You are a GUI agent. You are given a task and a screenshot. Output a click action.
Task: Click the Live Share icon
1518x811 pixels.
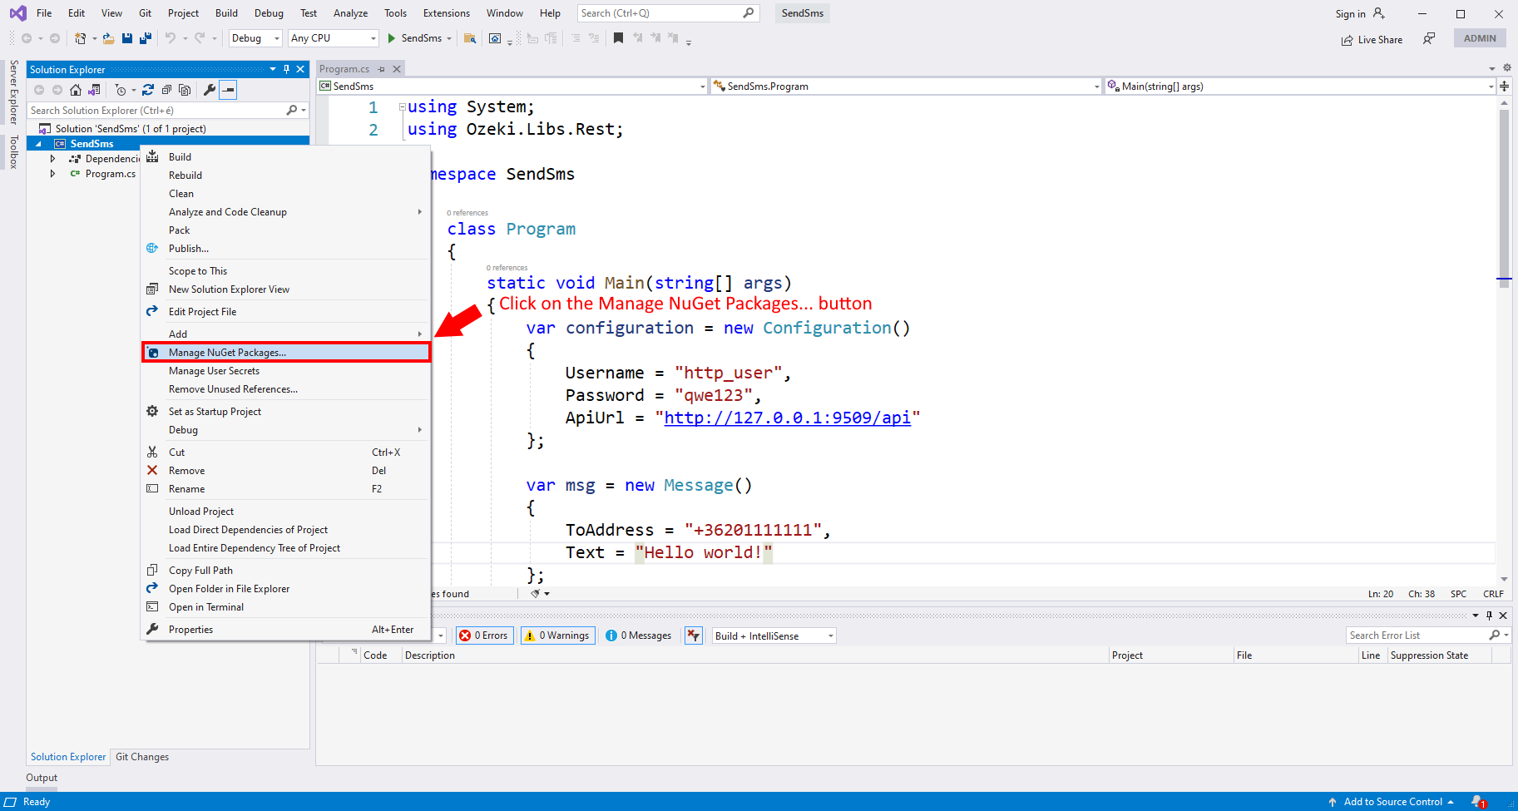coord(1347,40)
